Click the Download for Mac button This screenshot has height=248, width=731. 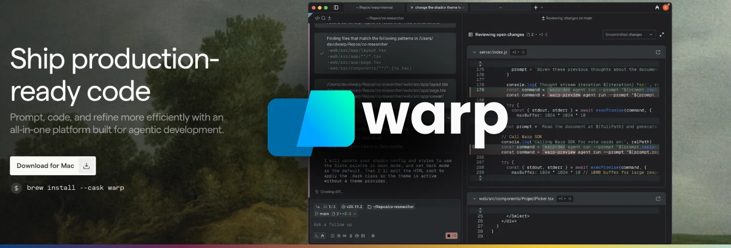(53, 166)
